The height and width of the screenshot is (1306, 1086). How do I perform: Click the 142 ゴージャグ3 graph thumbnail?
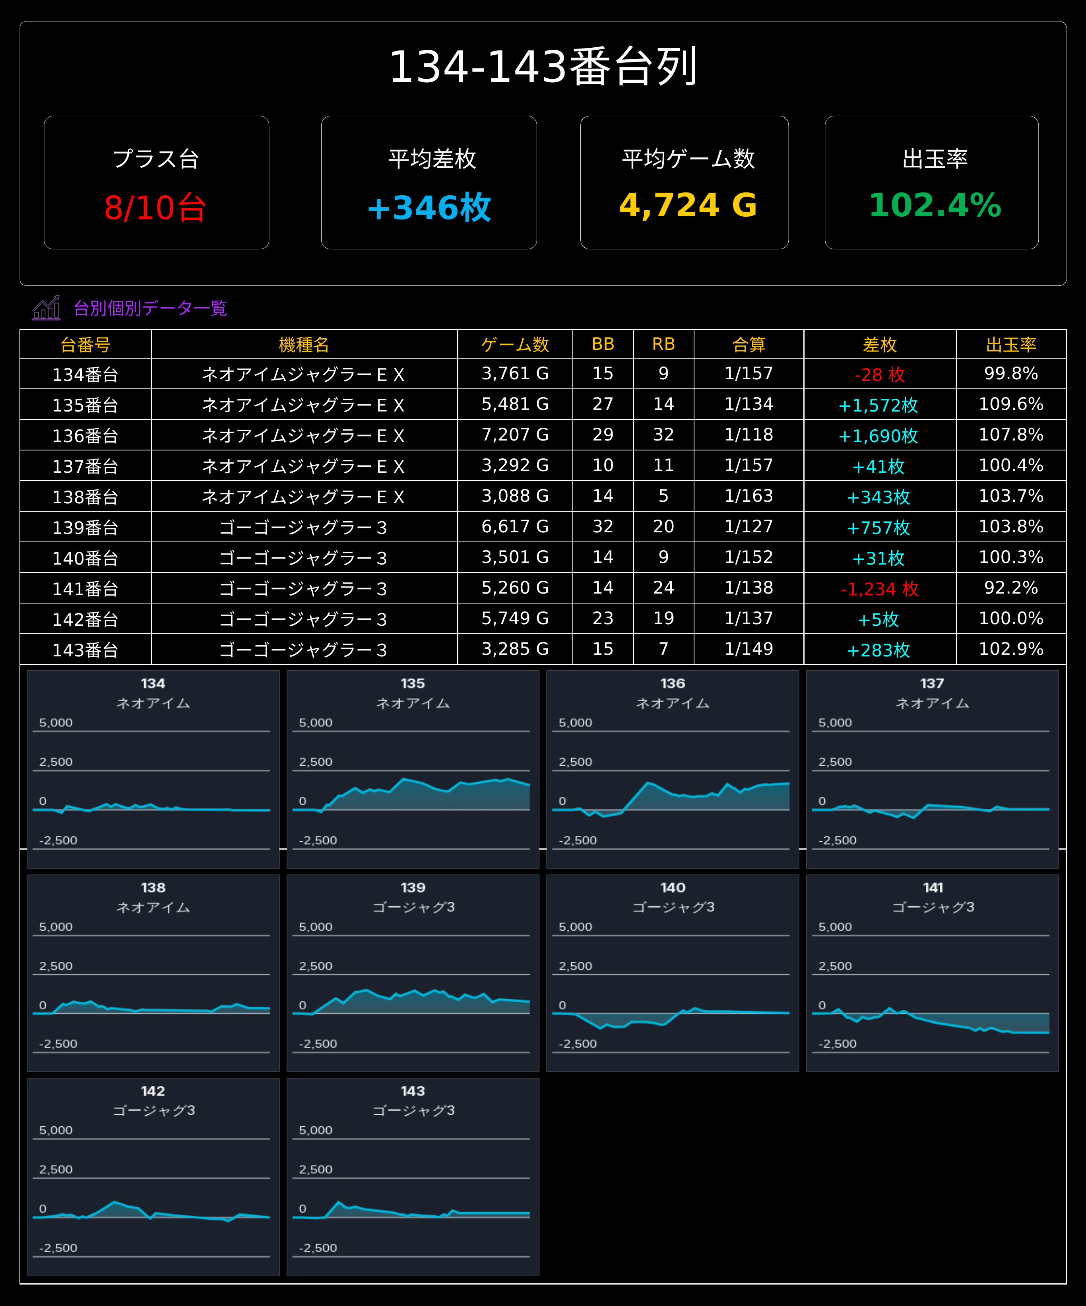(153, 1177)
